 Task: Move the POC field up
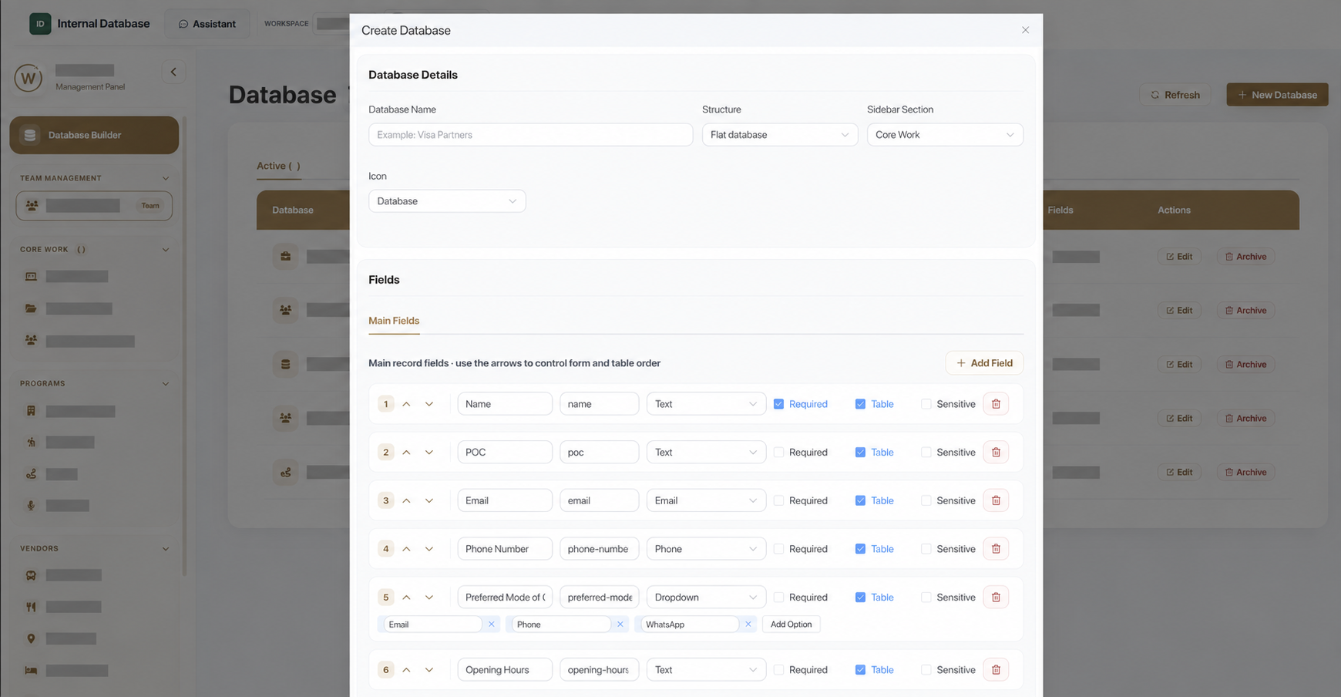tap(406, 453)
